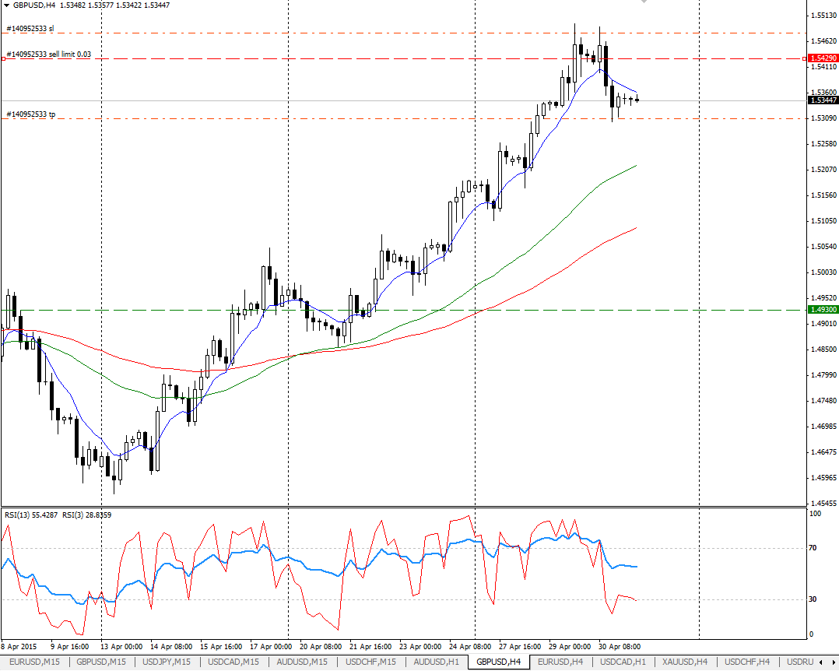The image size is (839, 671).
Task: Click the current price tag 1.53447
Action: (823, 100)
